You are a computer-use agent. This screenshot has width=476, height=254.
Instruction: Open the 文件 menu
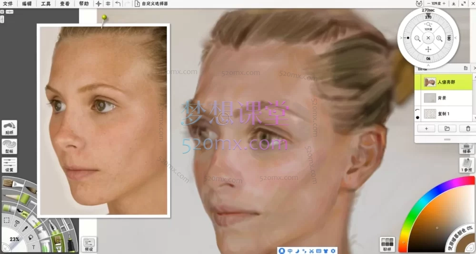click(8, 4)
